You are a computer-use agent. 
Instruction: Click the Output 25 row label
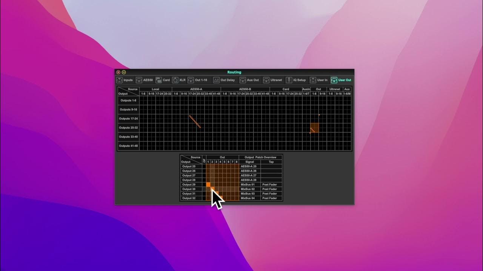[x=191, y=166]
